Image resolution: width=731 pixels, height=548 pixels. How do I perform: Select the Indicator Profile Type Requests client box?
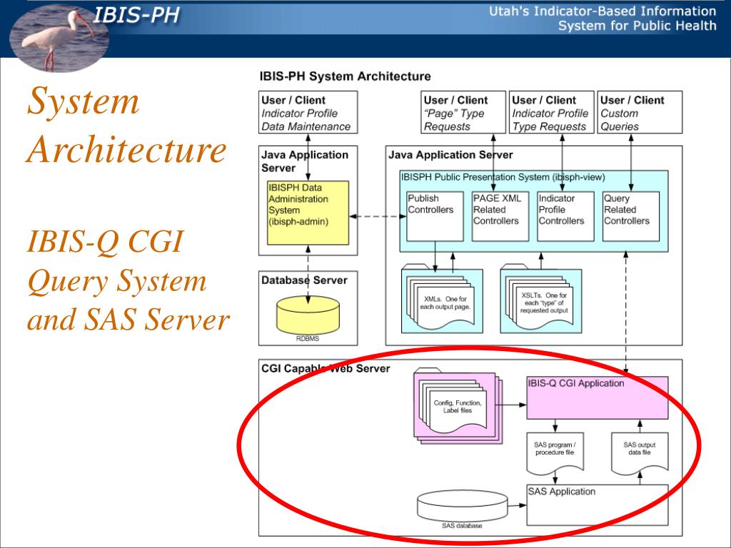click(x=552, y=112)
